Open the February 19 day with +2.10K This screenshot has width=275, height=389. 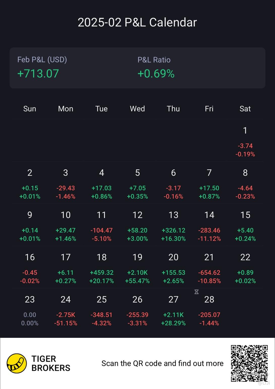[137, 268]
